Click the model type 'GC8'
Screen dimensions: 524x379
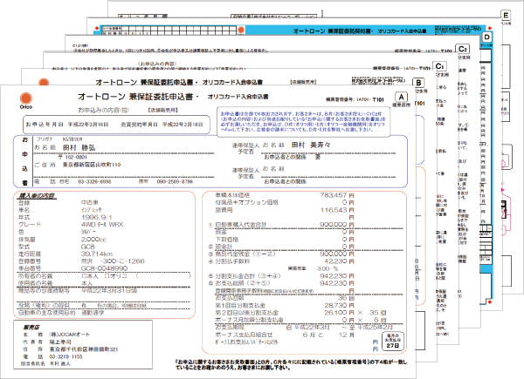tap(88, 247)
